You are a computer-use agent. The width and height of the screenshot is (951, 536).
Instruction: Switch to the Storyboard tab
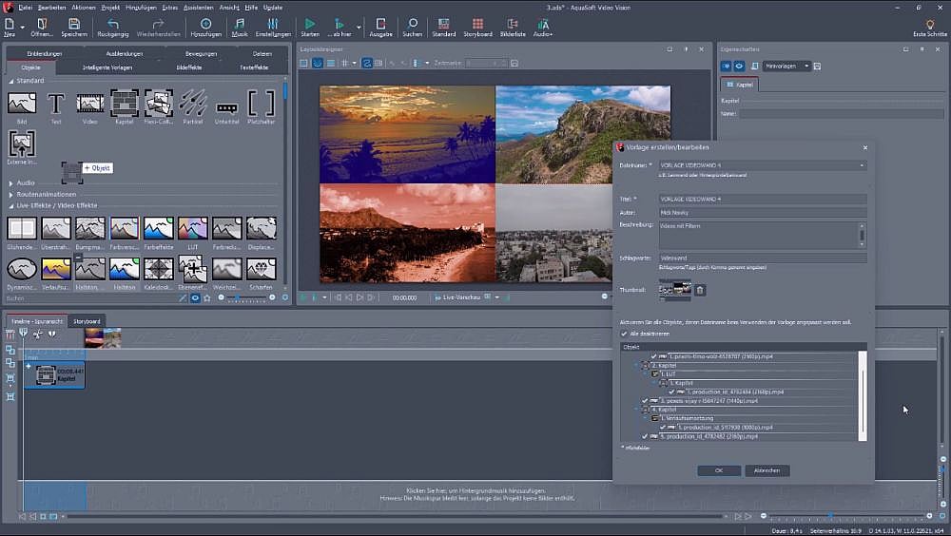coord(87,321)
